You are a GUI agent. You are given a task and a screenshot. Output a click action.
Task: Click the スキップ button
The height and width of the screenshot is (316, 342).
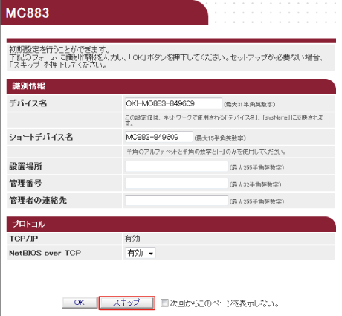tap(126, 303)
